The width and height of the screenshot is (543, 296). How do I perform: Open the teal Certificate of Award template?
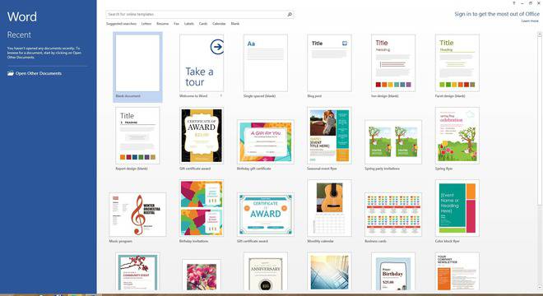tap(265, 215)
